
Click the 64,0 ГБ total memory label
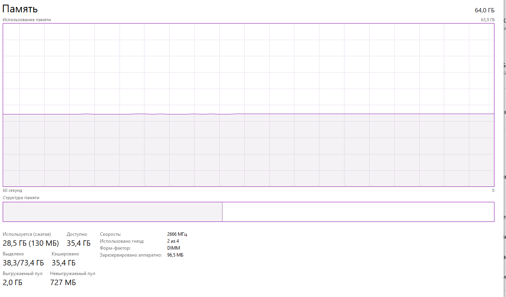tap(484, 10)
